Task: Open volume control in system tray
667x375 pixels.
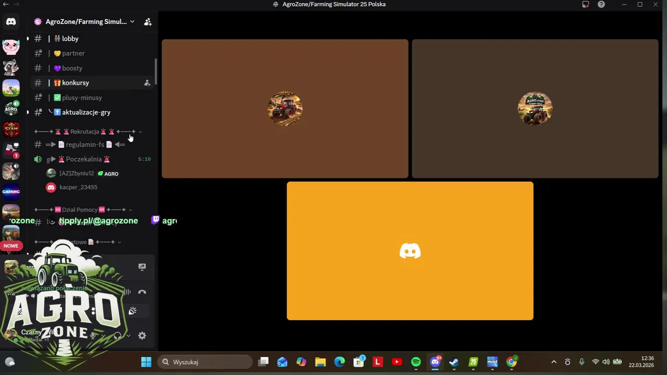Action: pos(606,362)
